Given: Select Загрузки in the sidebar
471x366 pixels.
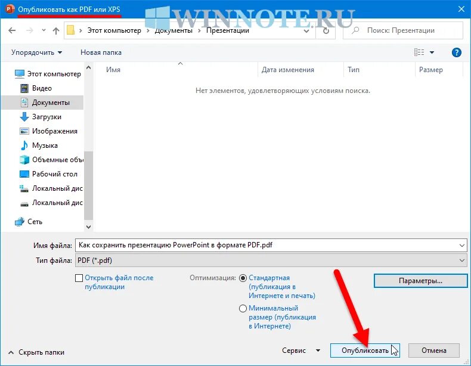Looking at the screenshot, I should pos(47,117).
